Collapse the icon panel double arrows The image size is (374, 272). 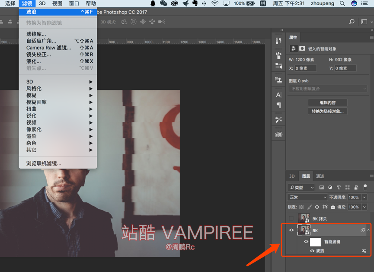coord(282,30)
